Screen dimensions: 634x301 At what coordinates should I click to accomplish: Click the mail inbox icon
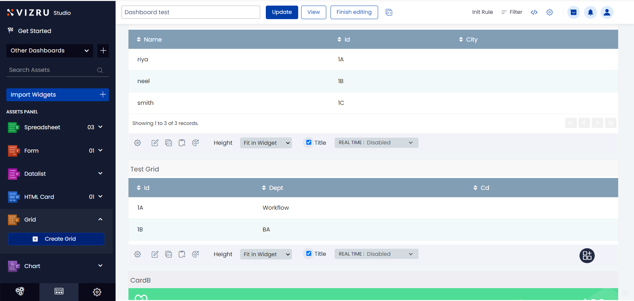tap(573, 13)
